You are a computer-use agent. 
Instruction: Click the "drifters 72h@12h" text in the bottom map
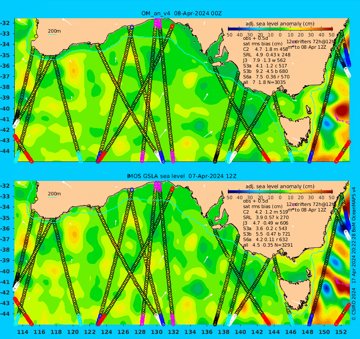315,204
